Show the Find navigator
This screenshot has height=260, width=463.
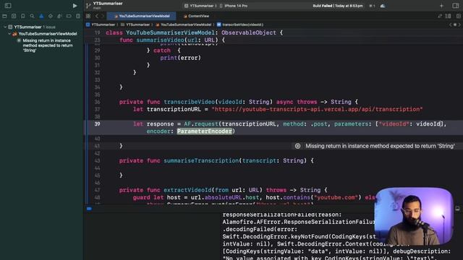coord(32,16)
